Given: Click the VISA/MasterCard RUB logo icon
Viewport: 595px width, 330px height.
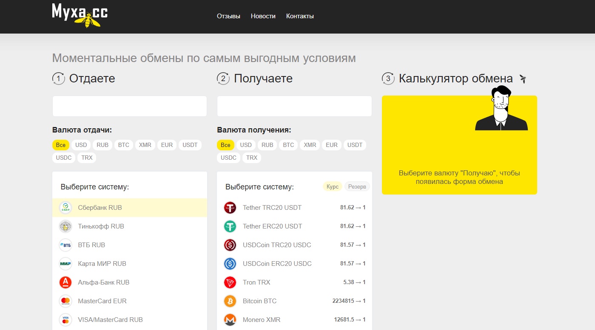Looking at the screenshot, I should click(65, 320).
